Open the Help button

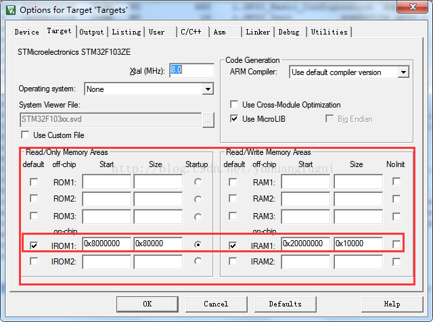[x=392, y=304]
